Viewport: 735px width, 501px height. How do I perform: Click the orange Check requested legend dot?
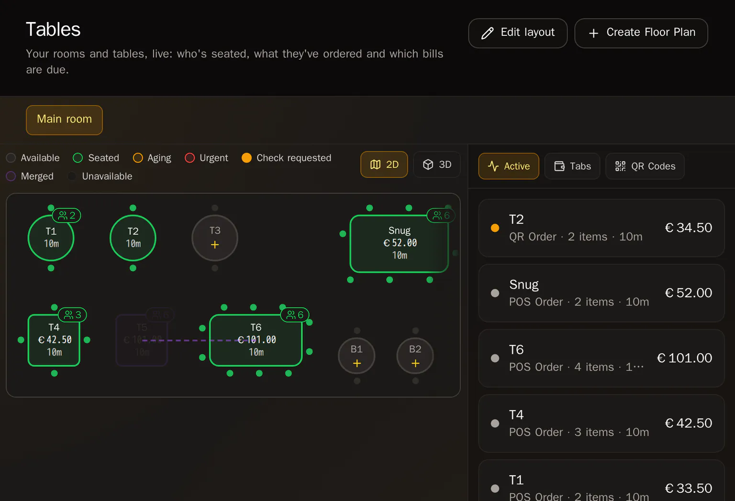(246, 158)
